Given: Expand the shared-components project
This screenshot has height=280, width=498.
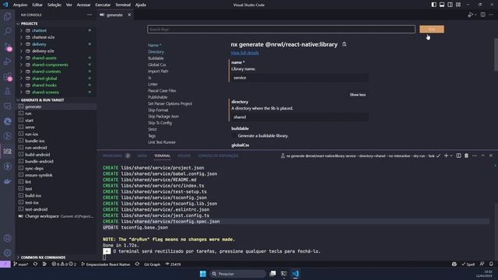Looking at the screenshot, I should 22,65.
